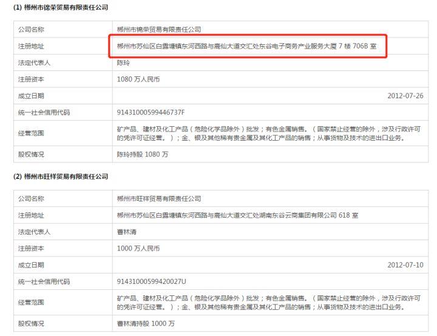Select legal representative name 陈玲
Viewport: 437px width, 336px height.
pyautogui.click(x=124, y=62)
